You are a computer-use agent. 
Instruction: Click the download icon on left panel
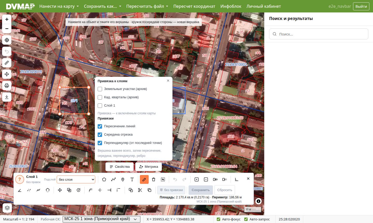[x=7, y=97]
